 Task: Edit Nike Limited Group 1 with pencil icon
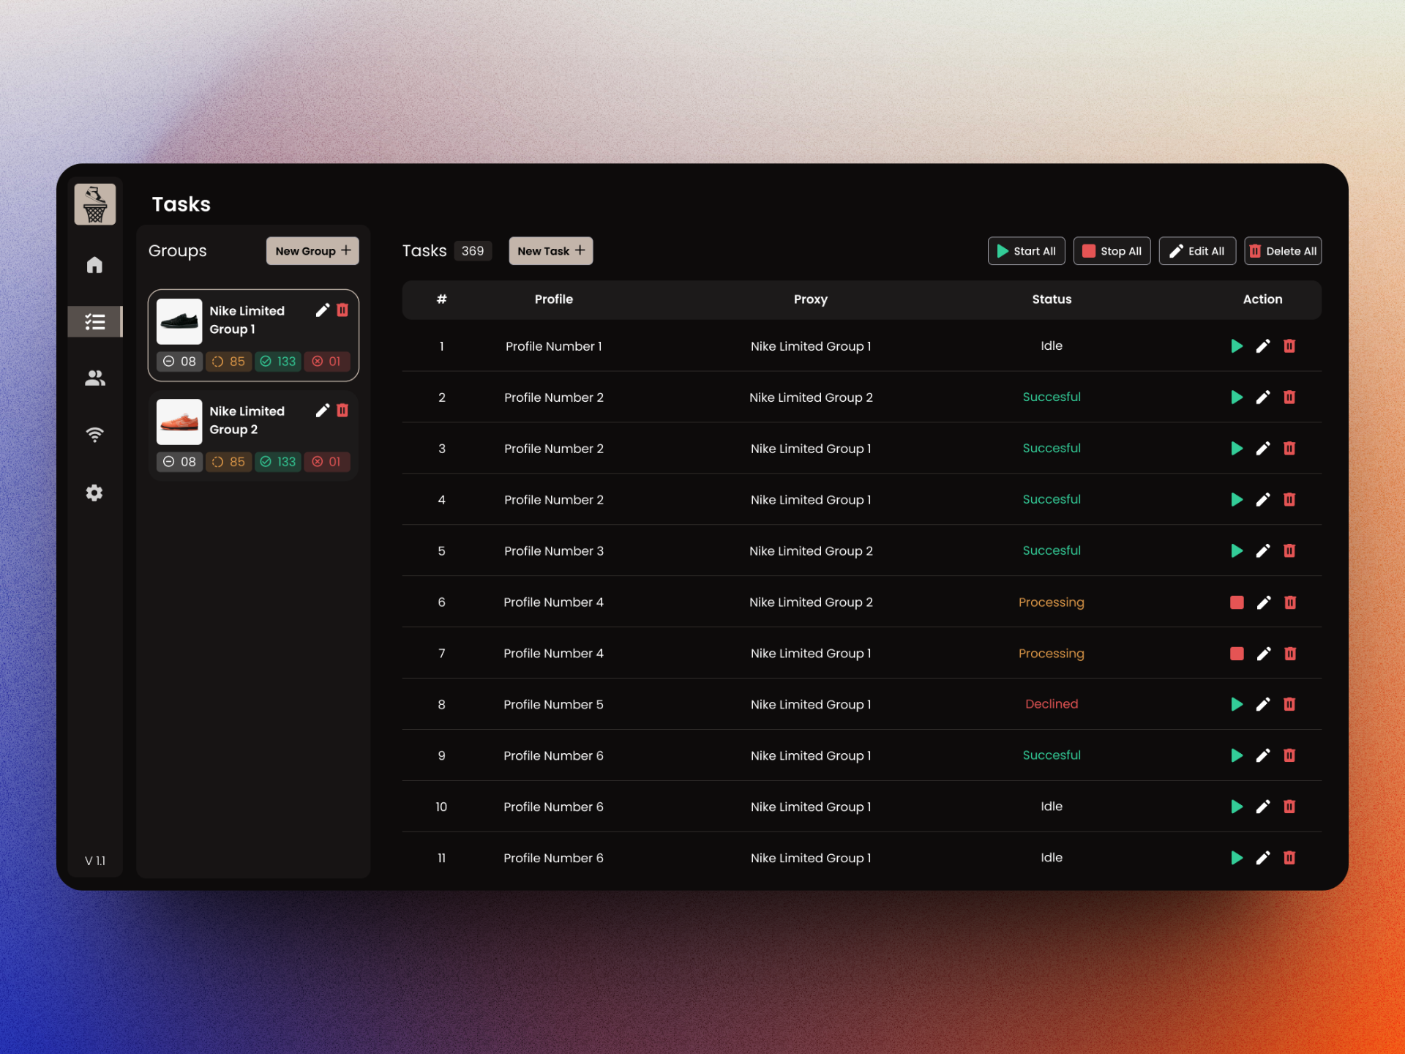pyautogui.click(x=323, y=310)
